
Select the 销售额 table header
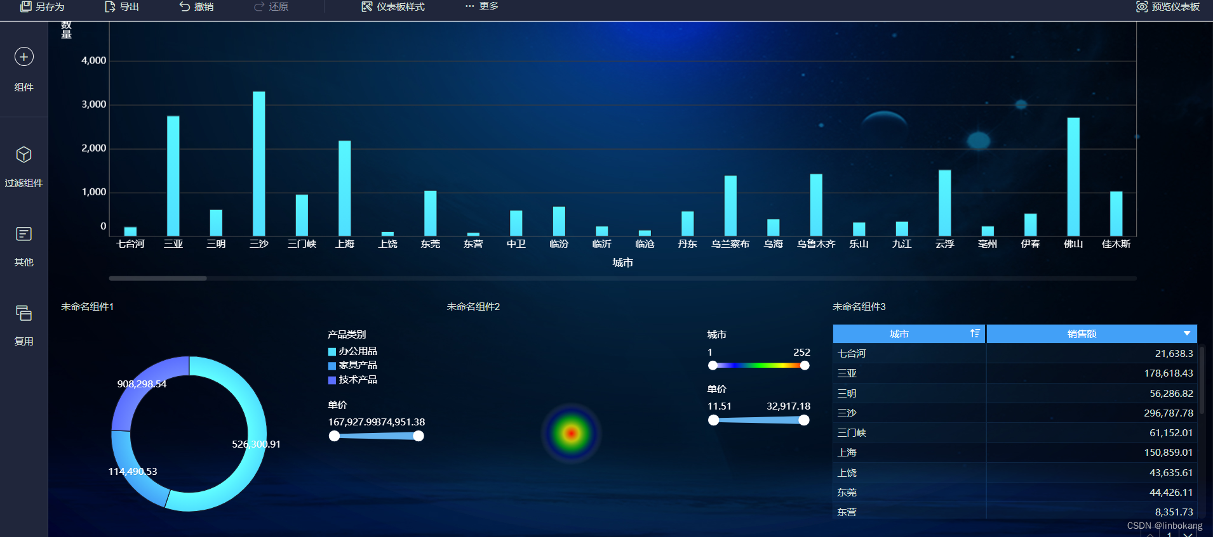pyautogui.click(x=1092, y=333)
